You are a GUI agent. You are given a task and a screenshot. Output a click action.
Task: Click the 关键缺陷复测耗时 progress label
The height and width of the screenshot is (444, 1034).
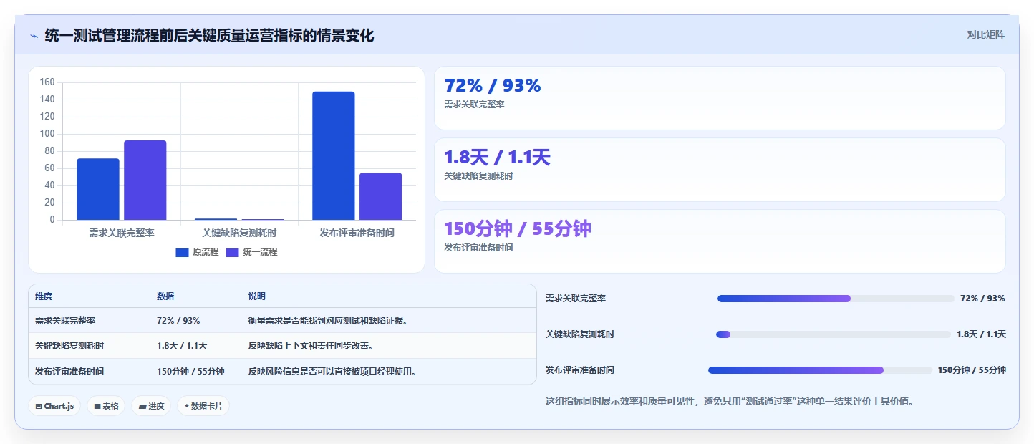tap(580, 334)
